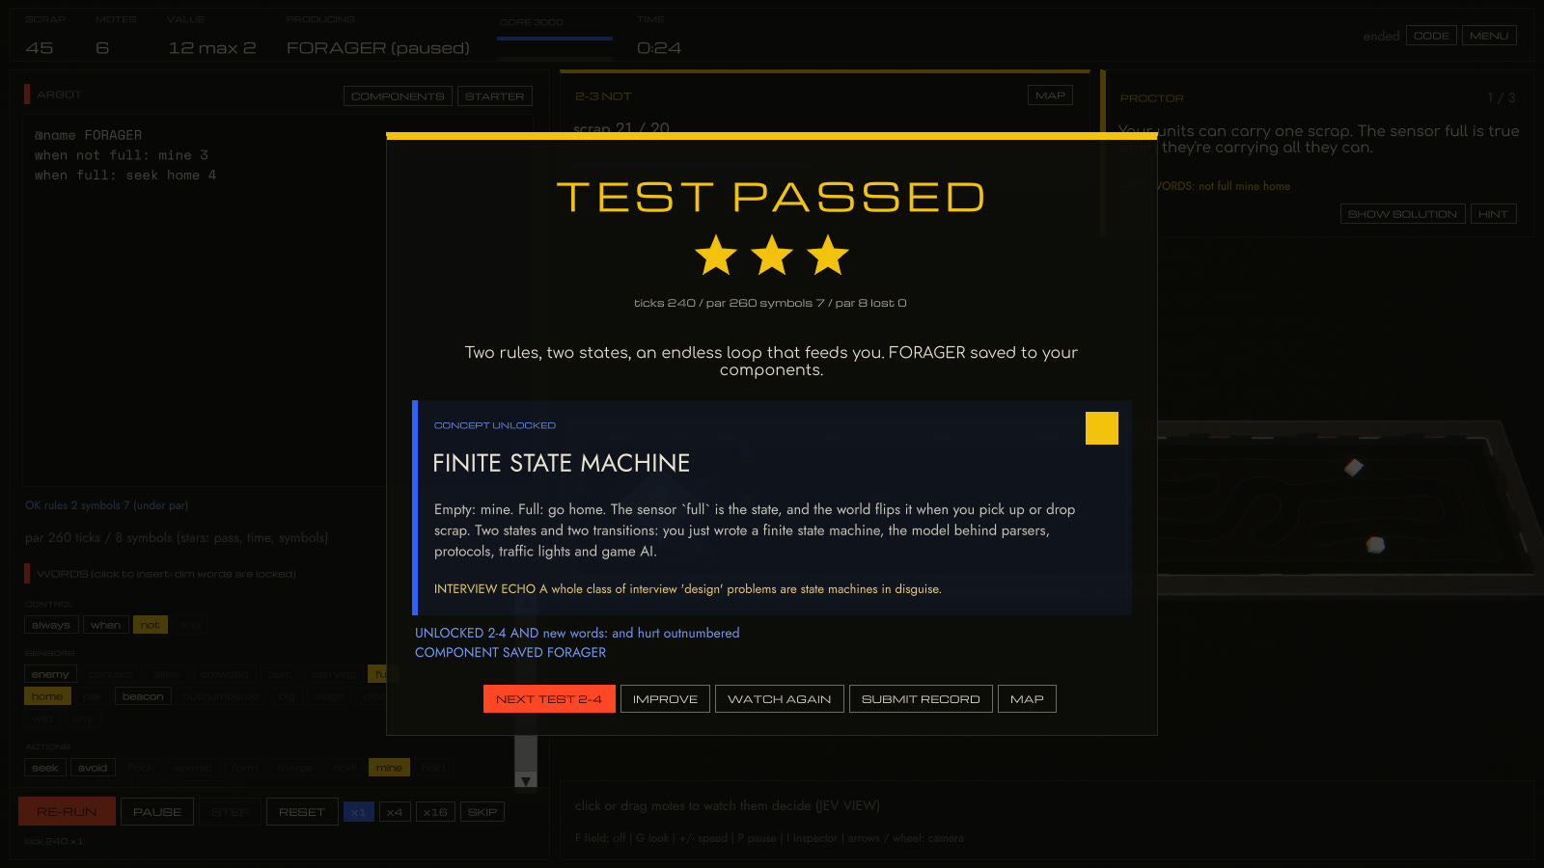
Task: Click the scroll-down arrow of the words panel
Action: 526,780
